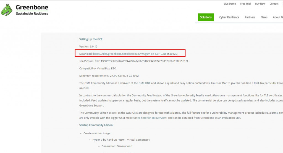Click the 'Sustainable Resilience' tagline
283x153 pixels.
coord(32,14)
